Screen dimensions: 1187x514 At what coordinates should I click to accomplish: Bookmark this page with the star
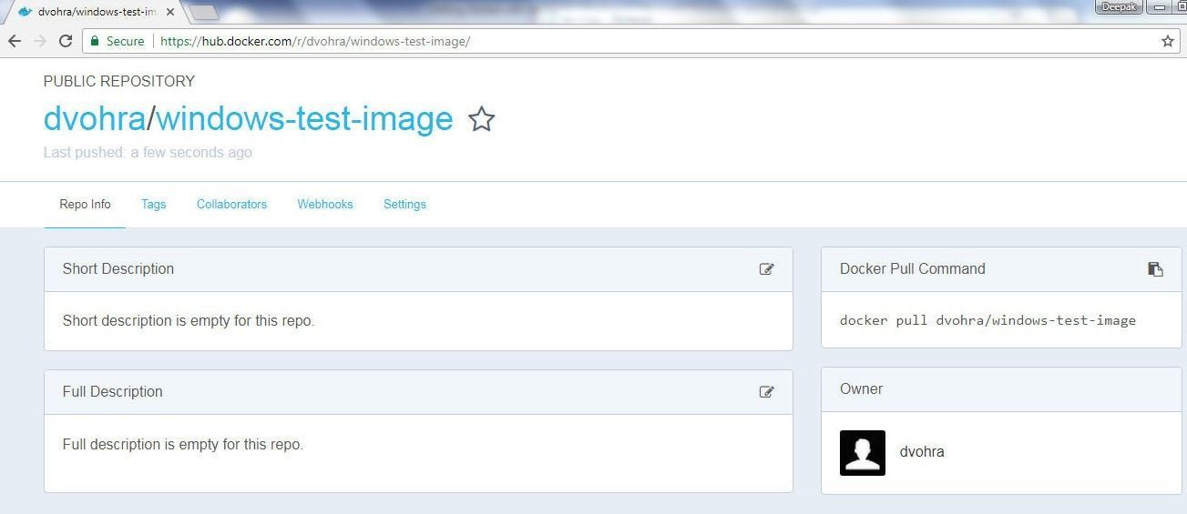click(x=1168, y=41)
